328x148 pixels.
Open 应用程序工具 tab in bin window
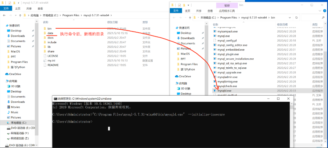click(x=227, y=11)
